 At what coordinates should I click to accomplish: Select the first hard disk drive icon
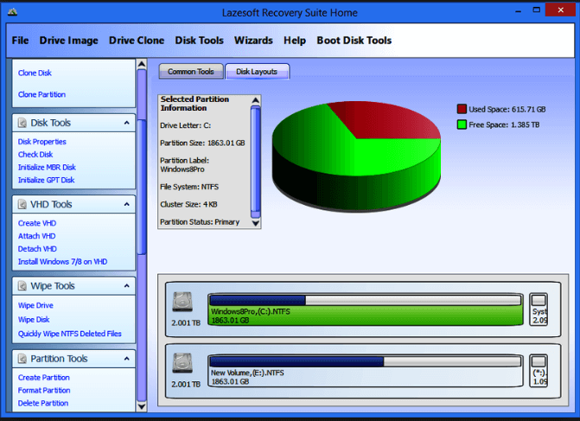(182, 303)
